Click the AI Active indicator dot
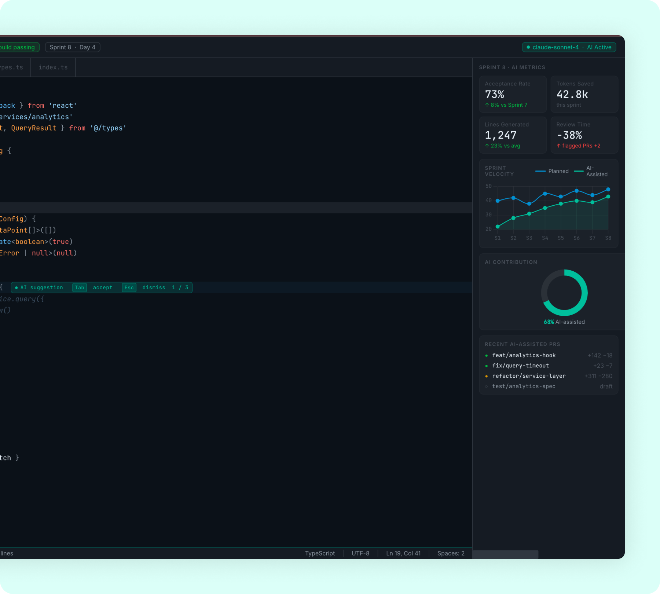The height and width of the screenshot is (594, 660). [x=528, y=47]
